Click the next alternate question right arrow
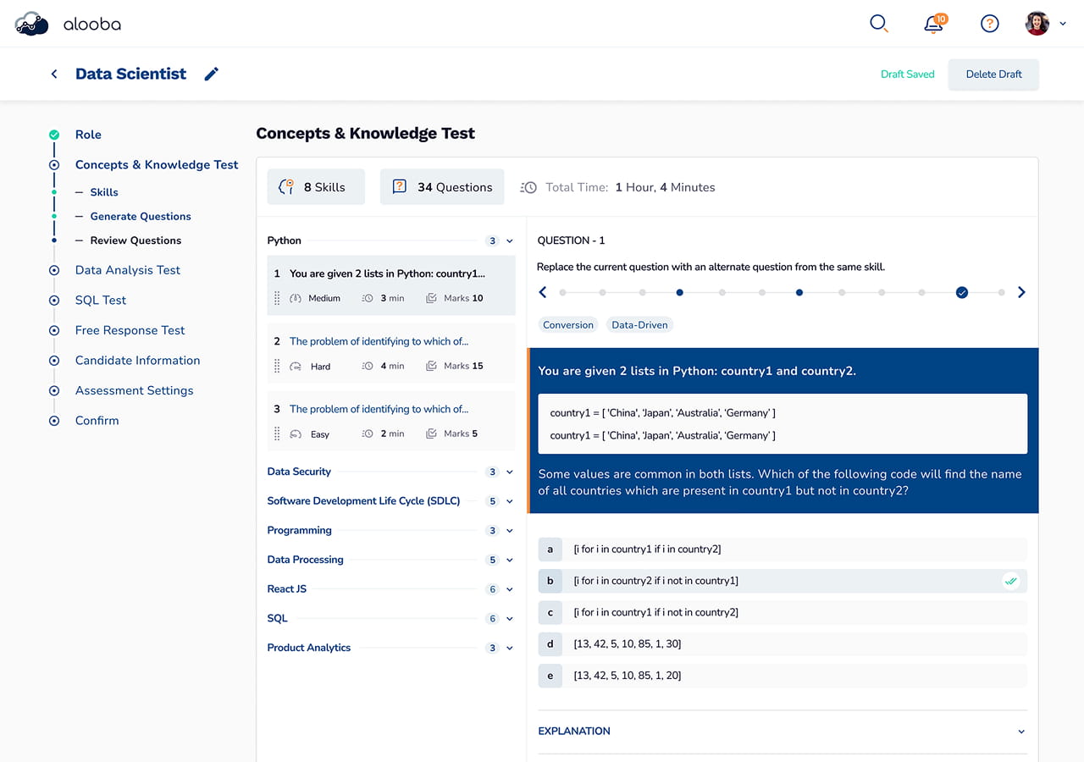Viewport: 1084px width, 762px height. coord(1021,292)
